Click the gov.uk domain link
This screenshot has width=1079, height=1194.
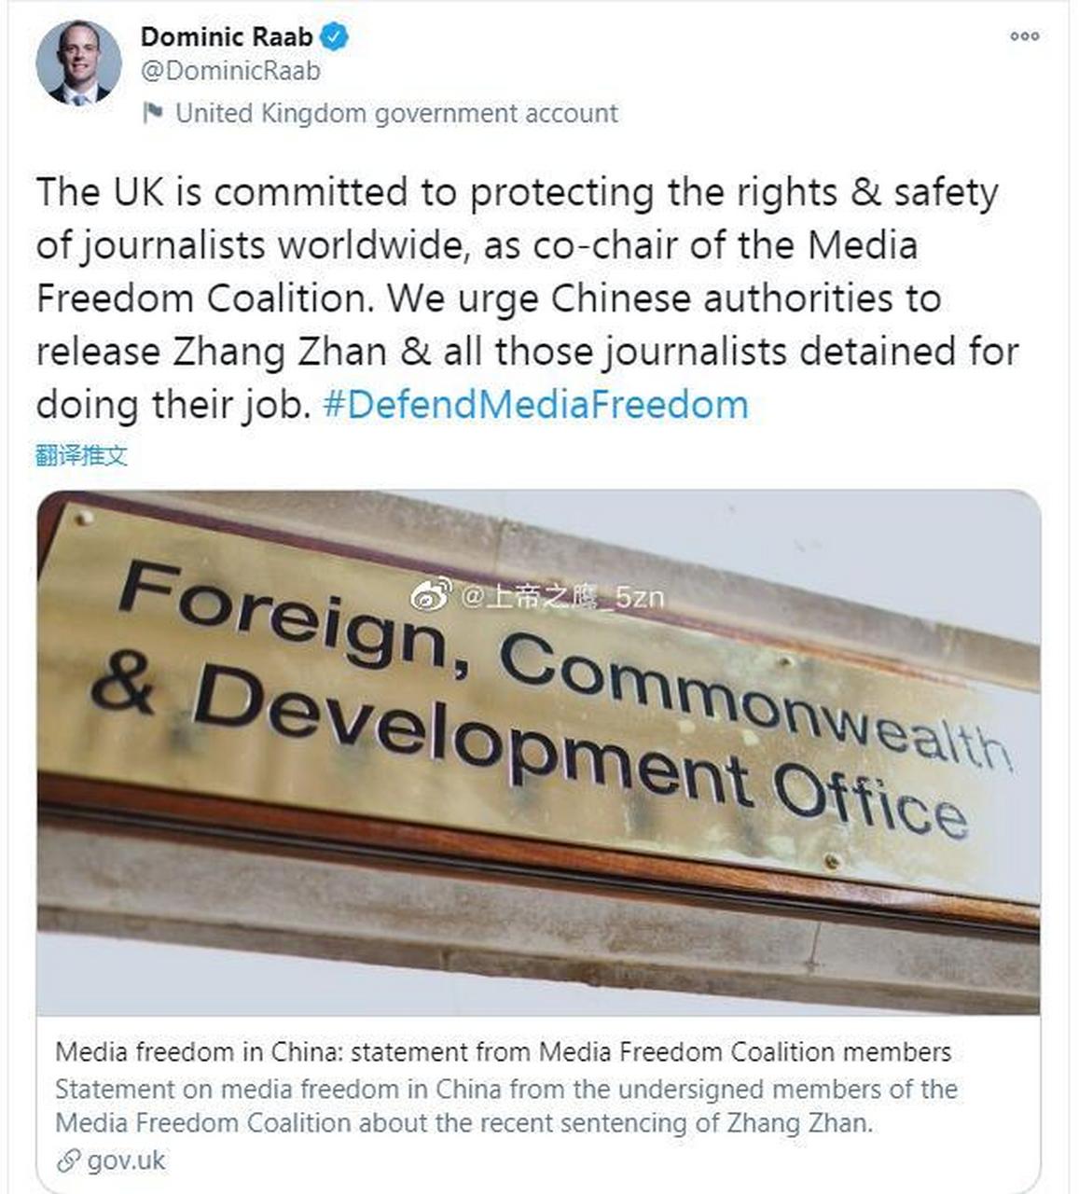pyautogui.click(x=125, y=1161)
